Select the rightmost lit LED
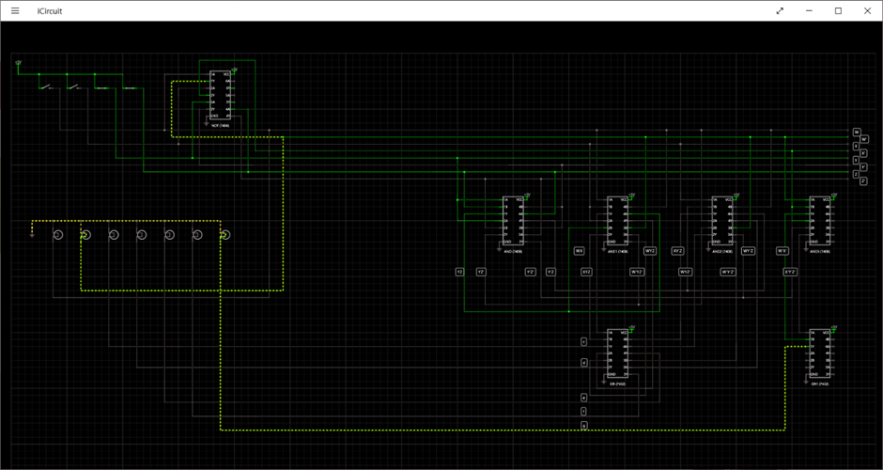The height and width of the screenshot is (470, 883). pyautogui.click(x=225, y=234)
